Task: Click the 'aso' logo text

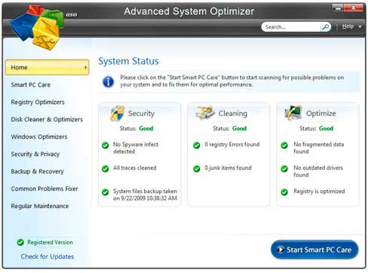Action: pos(72,14)
